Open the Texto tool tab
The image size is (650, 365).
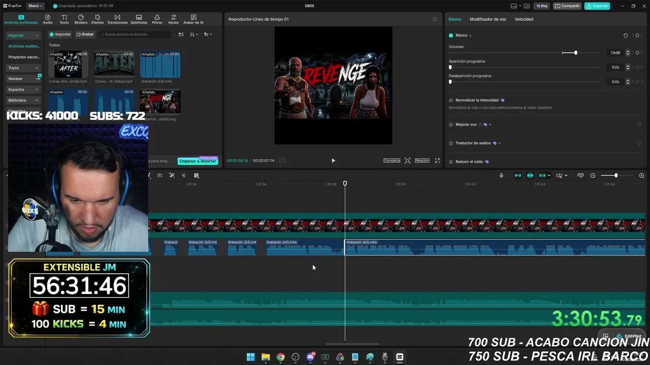64,19
